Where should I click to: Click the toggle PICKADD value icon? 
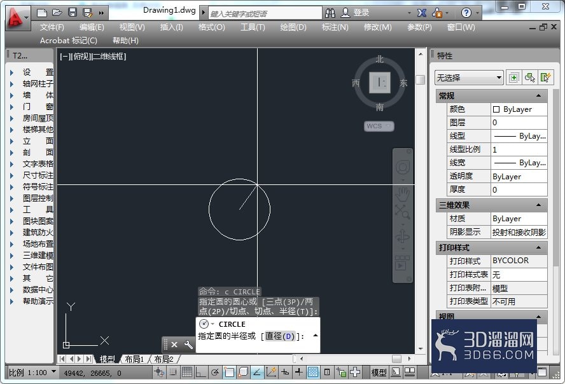[x=513, y=78]
